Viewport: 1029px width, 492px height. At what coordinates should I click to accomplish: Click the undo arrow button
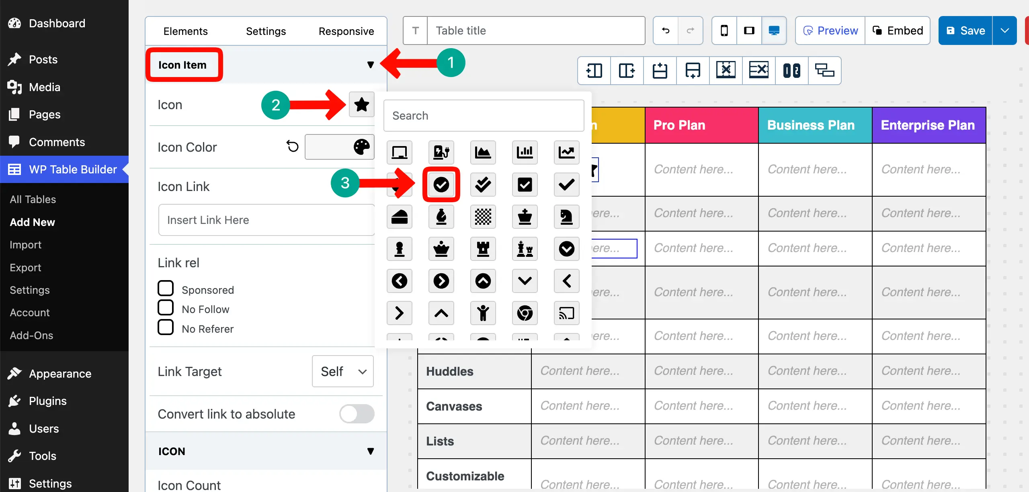click(666, 30)
